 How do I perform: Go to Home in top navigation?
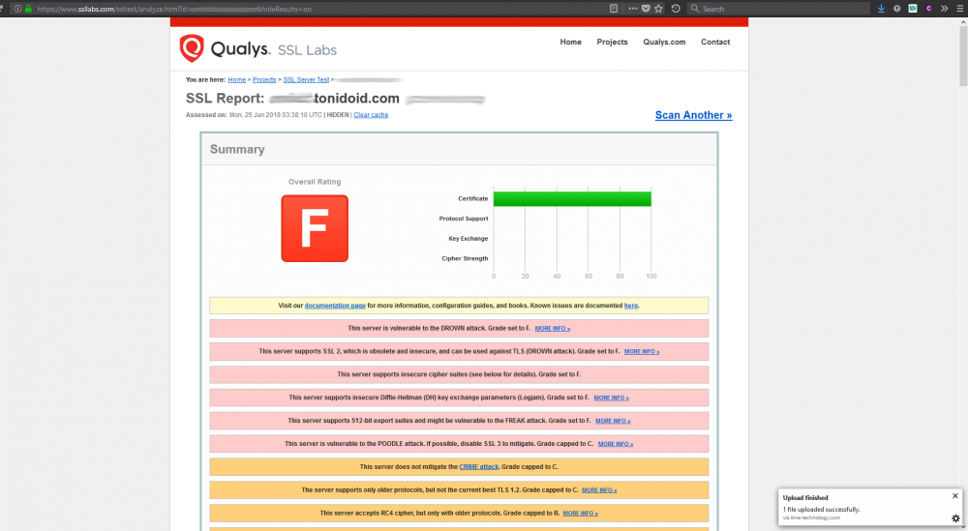[570, 42]
